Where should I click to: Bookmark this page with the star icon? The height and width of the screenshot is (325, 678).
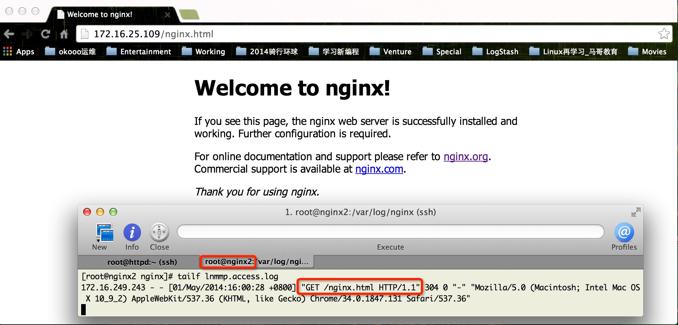point(664,34)
